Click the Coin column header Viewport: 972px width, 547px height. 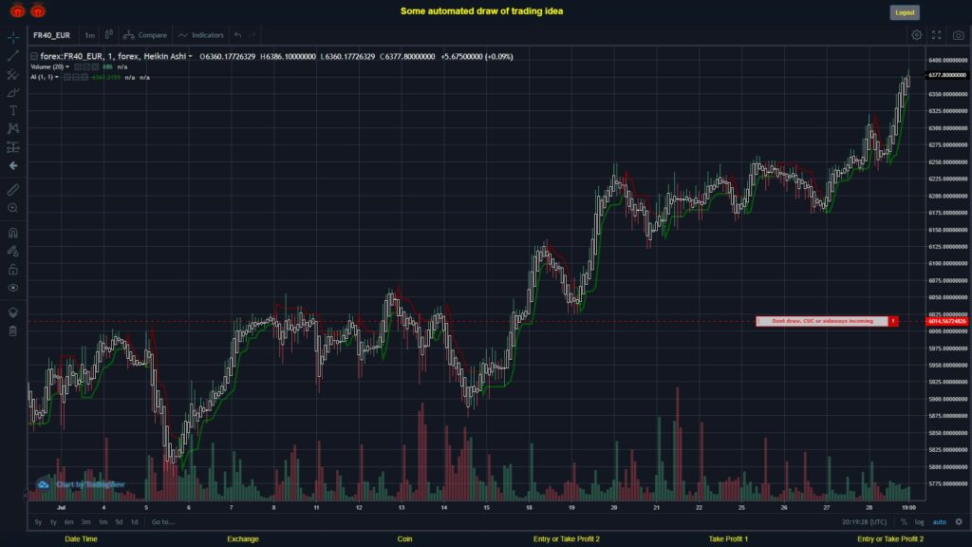[x=404, y=539]
